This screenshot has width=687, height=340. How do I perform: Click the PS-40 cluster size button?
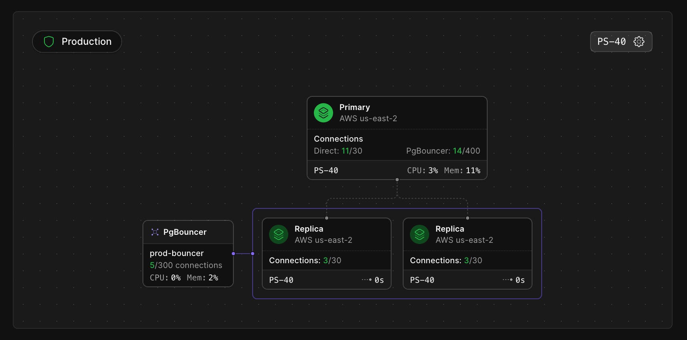pyautogui.click(x=621, y=42)
